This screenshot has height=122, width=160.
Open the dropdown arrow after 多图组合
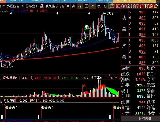pos(22,6)
